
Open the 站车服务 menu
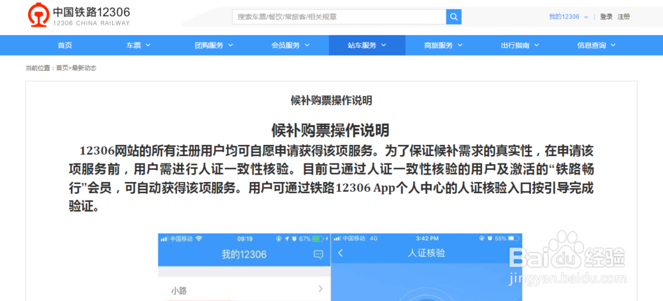[x=367, y=45]
